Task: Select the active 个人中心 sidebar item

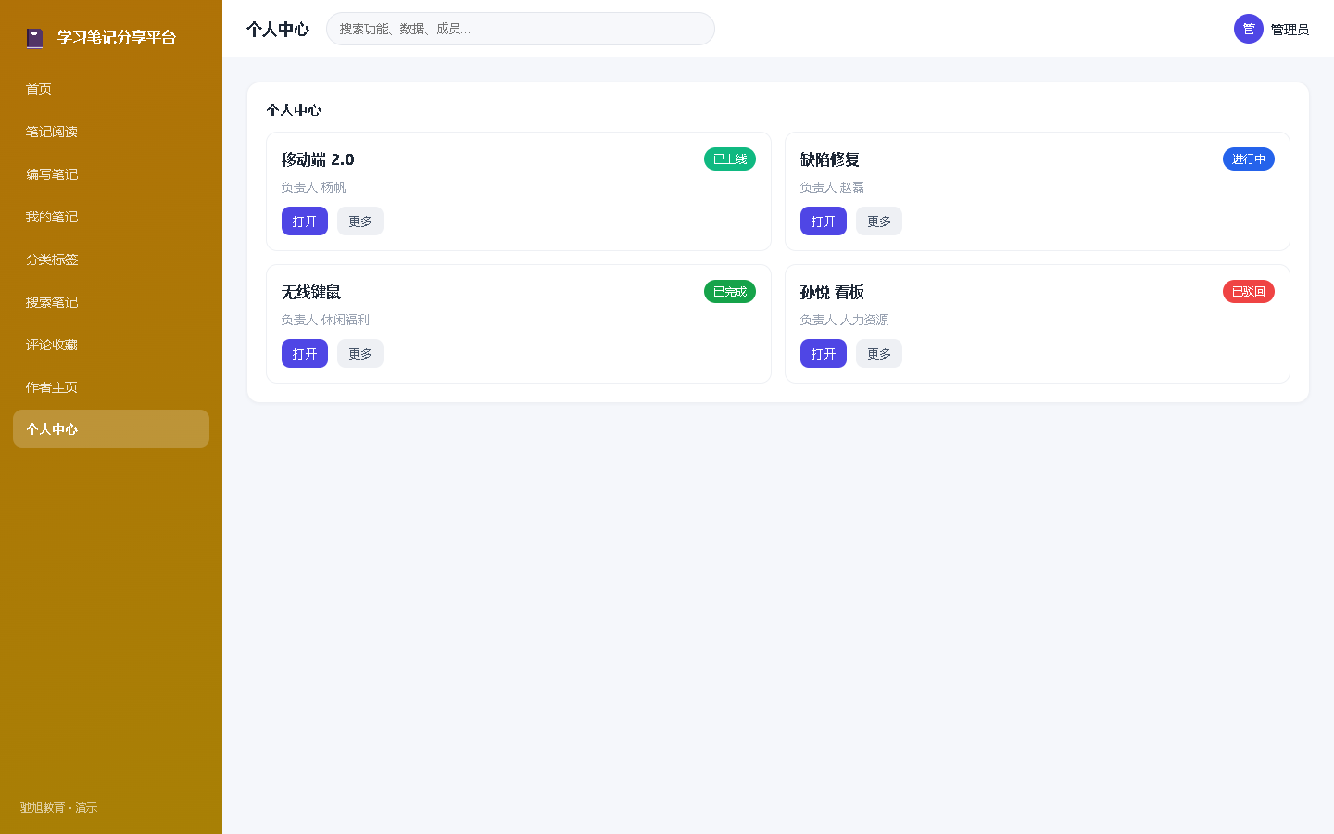Action: click(x=111, y=429)
